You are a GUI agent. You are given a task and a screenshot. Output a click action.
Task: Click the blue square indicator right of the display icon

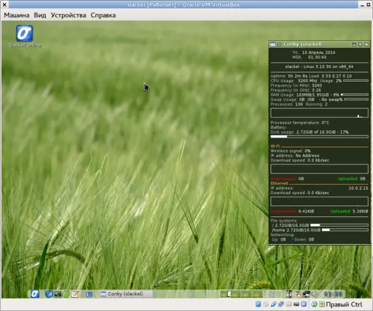coord(304,304)
